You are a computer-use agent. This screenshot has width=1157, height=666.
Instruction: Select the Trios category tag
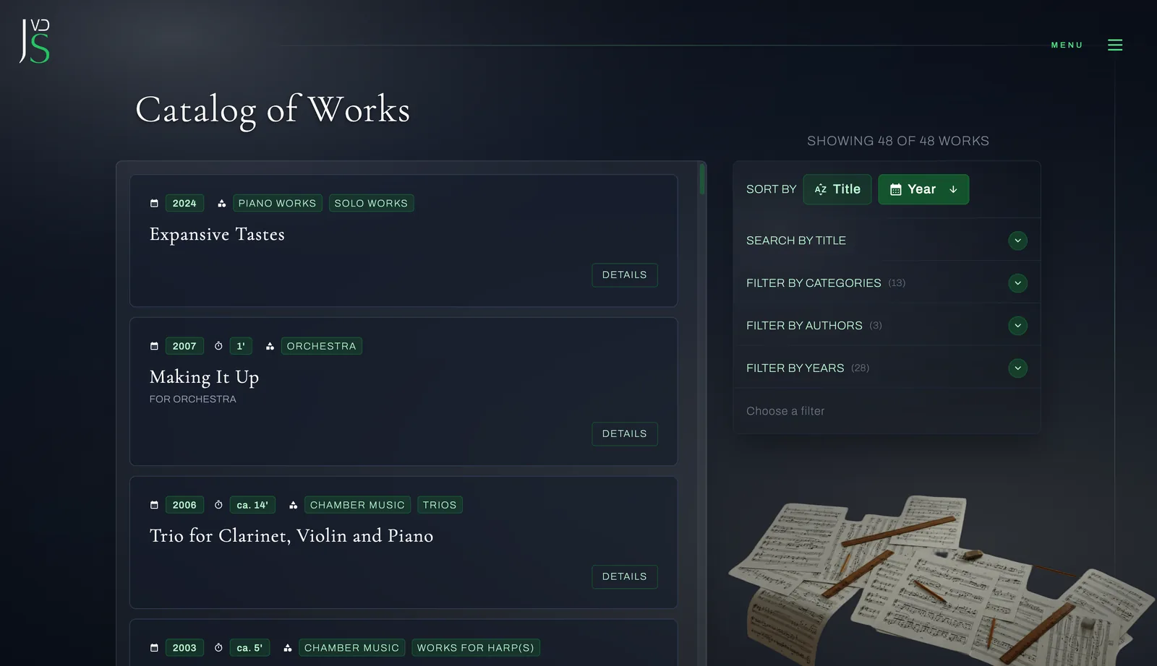[x=440, y=506]
